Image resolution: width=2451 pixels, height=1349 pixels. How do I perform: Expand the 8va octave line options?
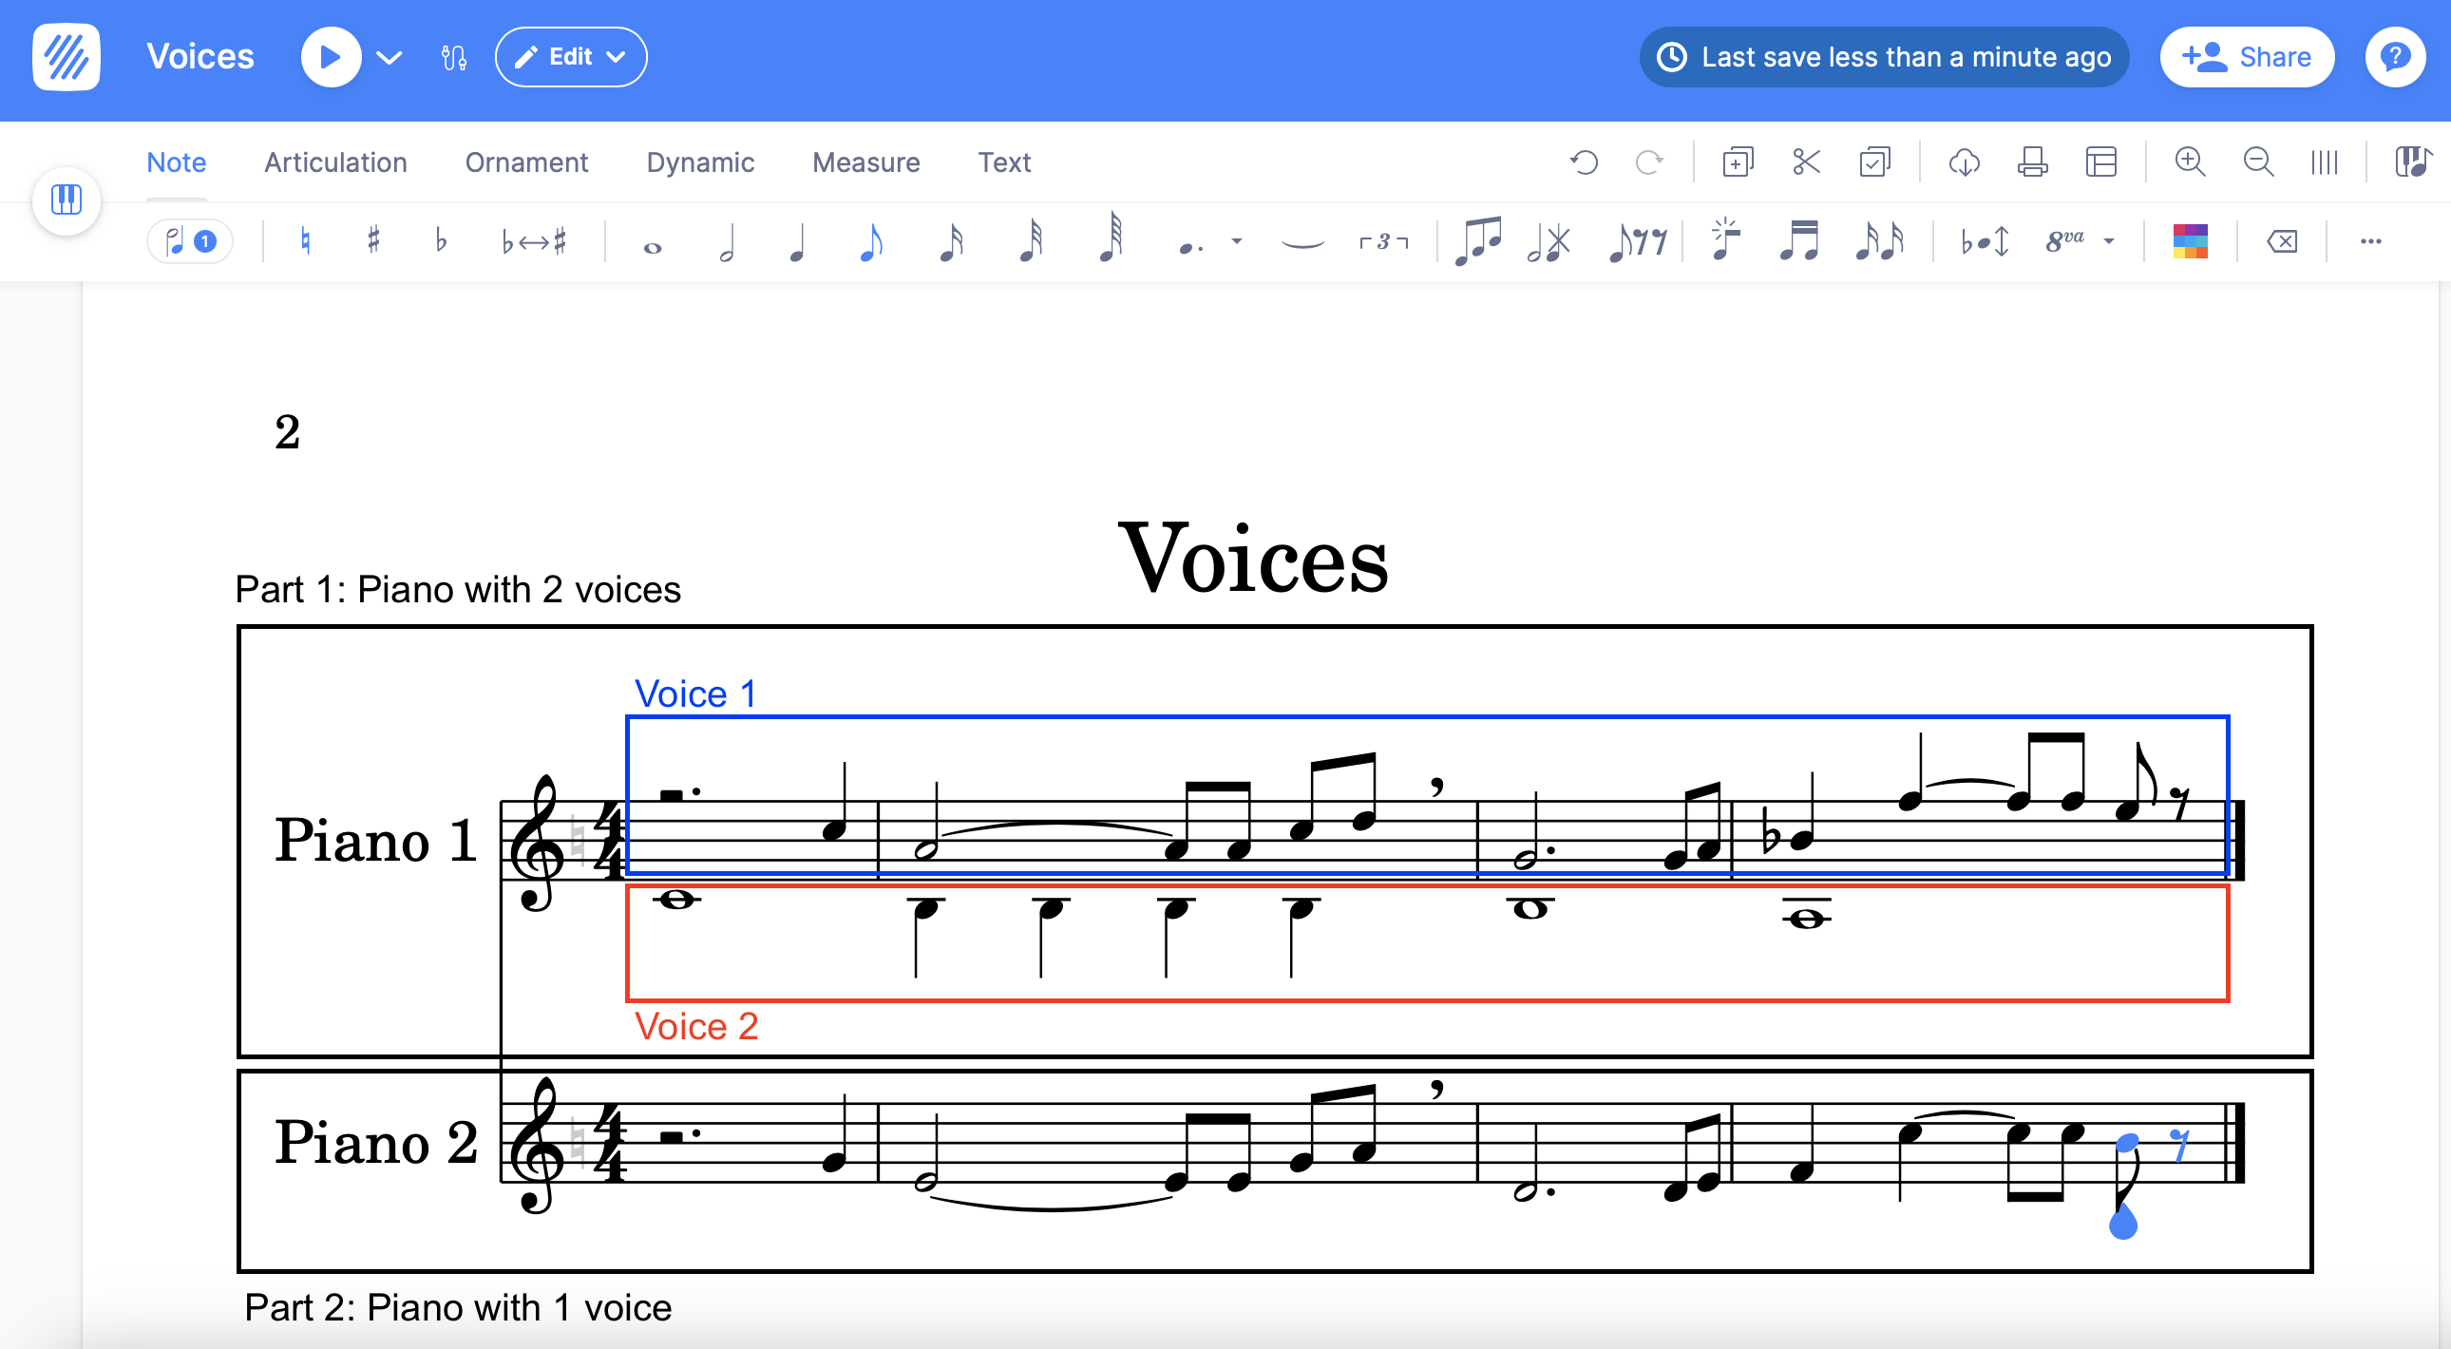tap(2110, 240)
